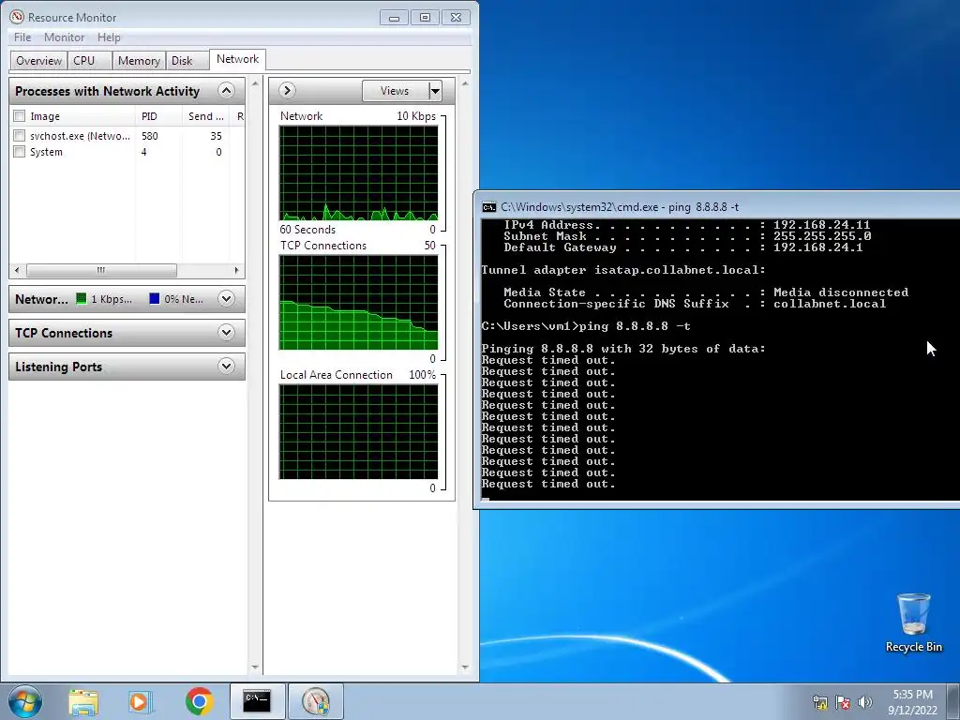The width and height of the screenshot is (960, 720).
Task: Switch to the Memory tab
Action: point(139,61)
